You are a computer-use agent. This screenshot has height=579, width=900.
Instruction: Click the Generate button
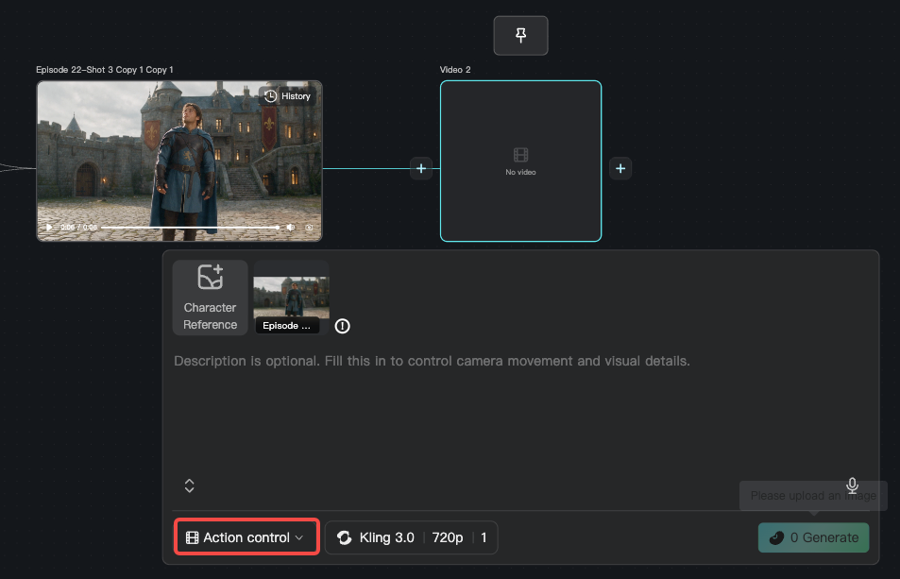click(813, 537)
